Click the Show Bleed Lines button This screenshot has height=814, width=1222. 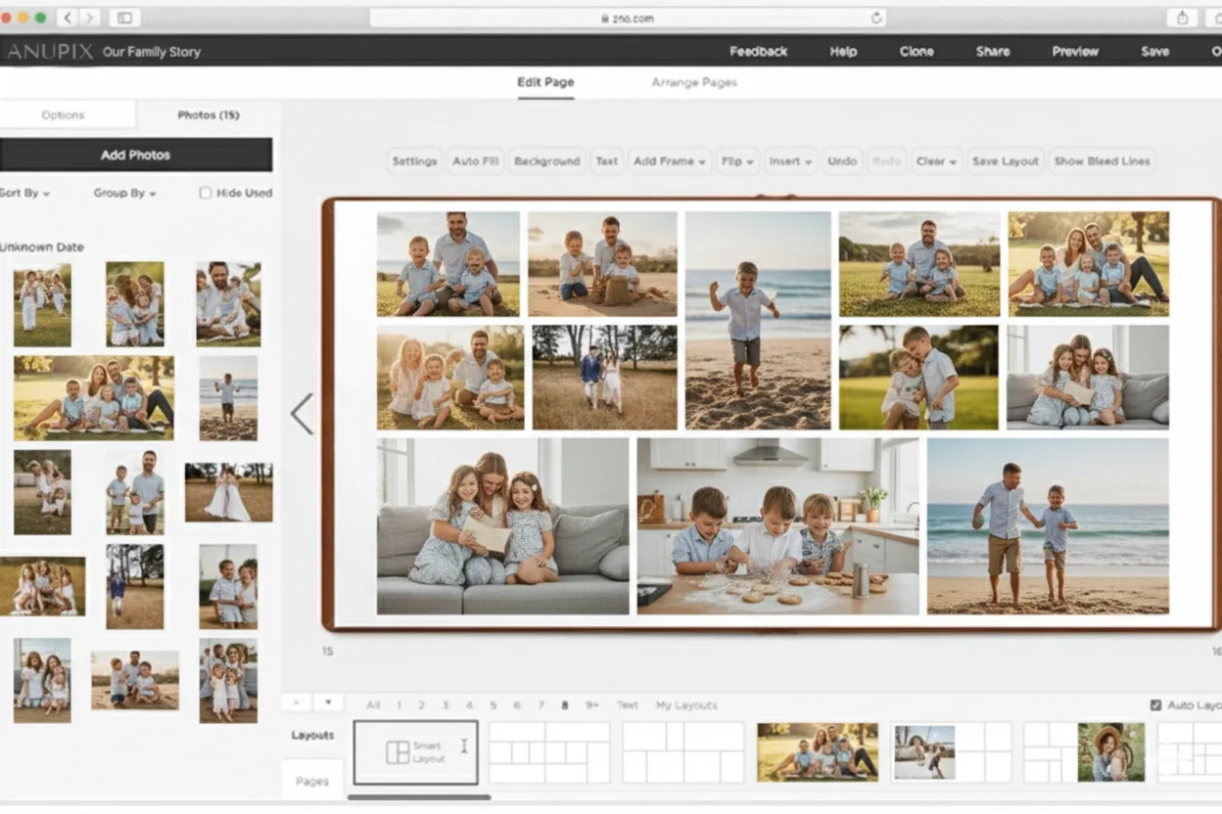coord(1102,161)
